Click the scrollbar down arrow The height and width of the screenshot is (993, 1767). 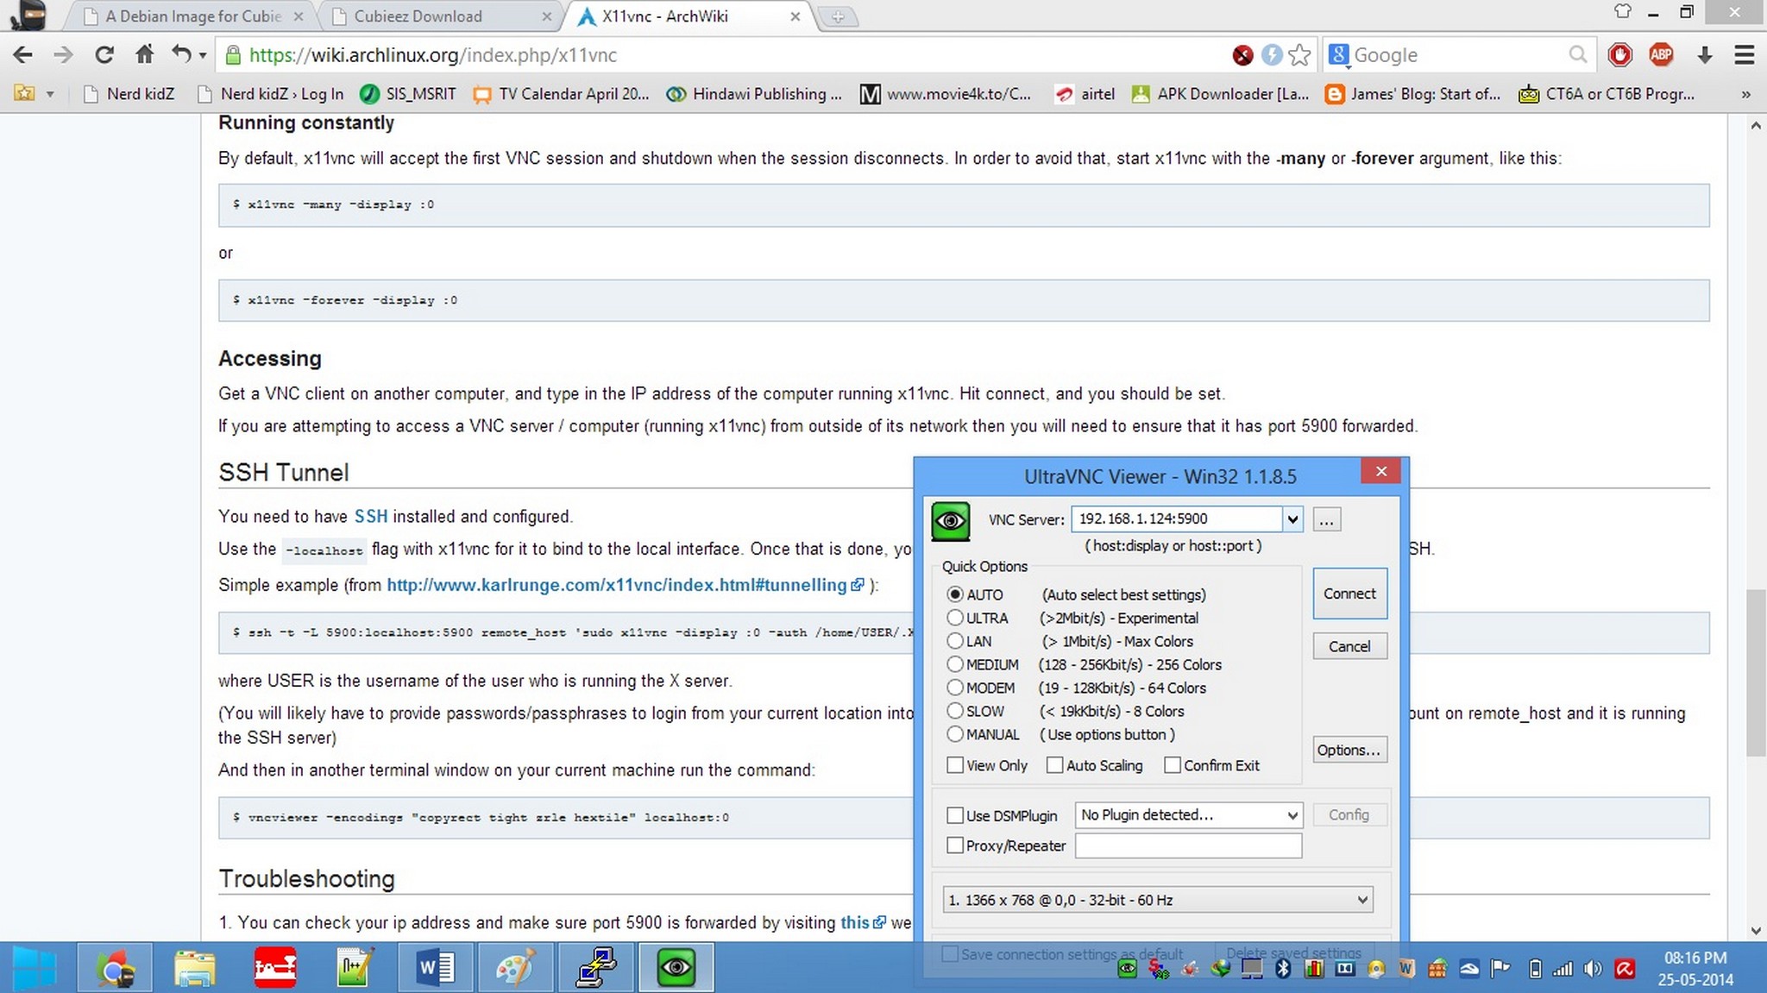coord(1756,931)
